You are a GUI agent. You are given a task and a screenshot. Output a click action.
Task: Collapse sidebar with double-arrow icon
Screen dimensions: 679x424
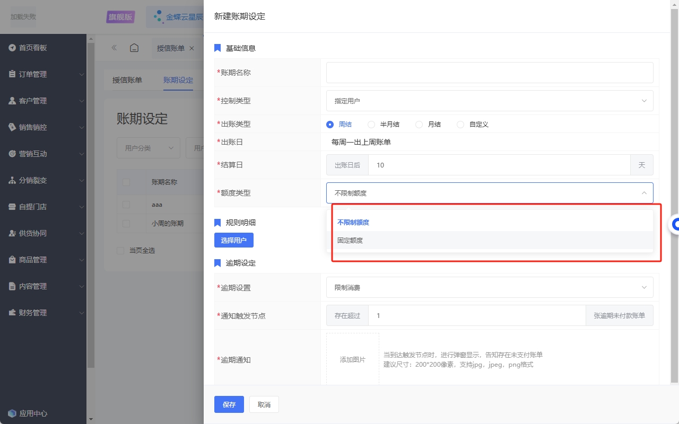pos(114,48)
